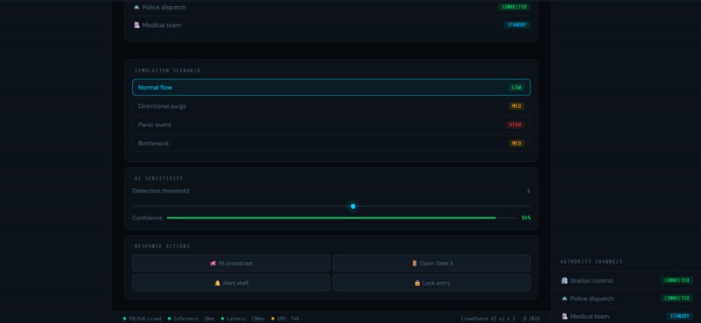Click the Simulation Scenario heading

(167, 71)
